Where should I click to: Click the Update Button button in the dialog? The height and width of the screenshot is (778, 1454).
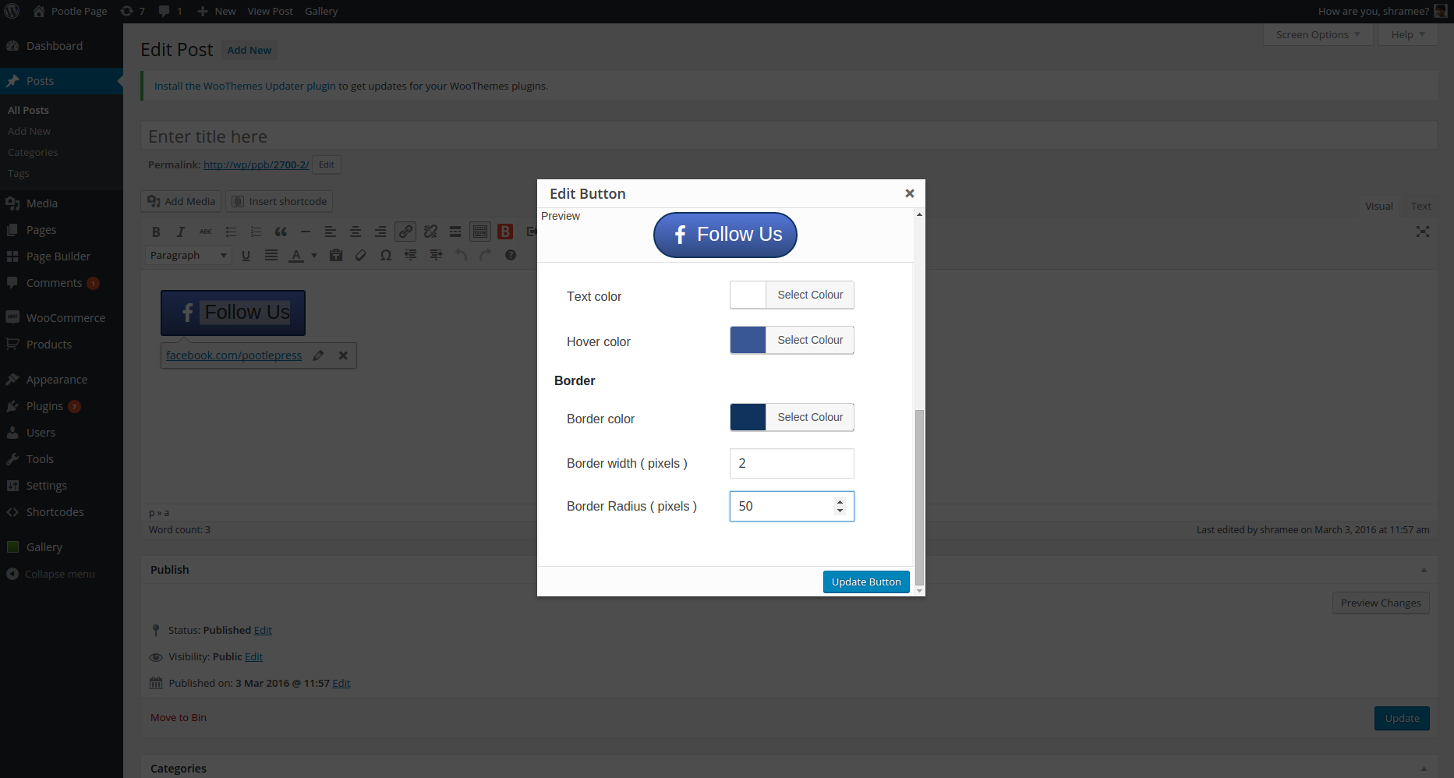pos(866,582)
